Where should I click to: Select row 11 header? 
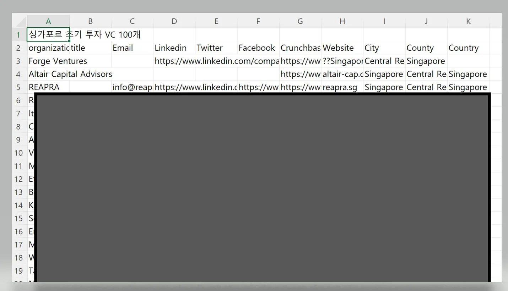[x=20, y=166]
